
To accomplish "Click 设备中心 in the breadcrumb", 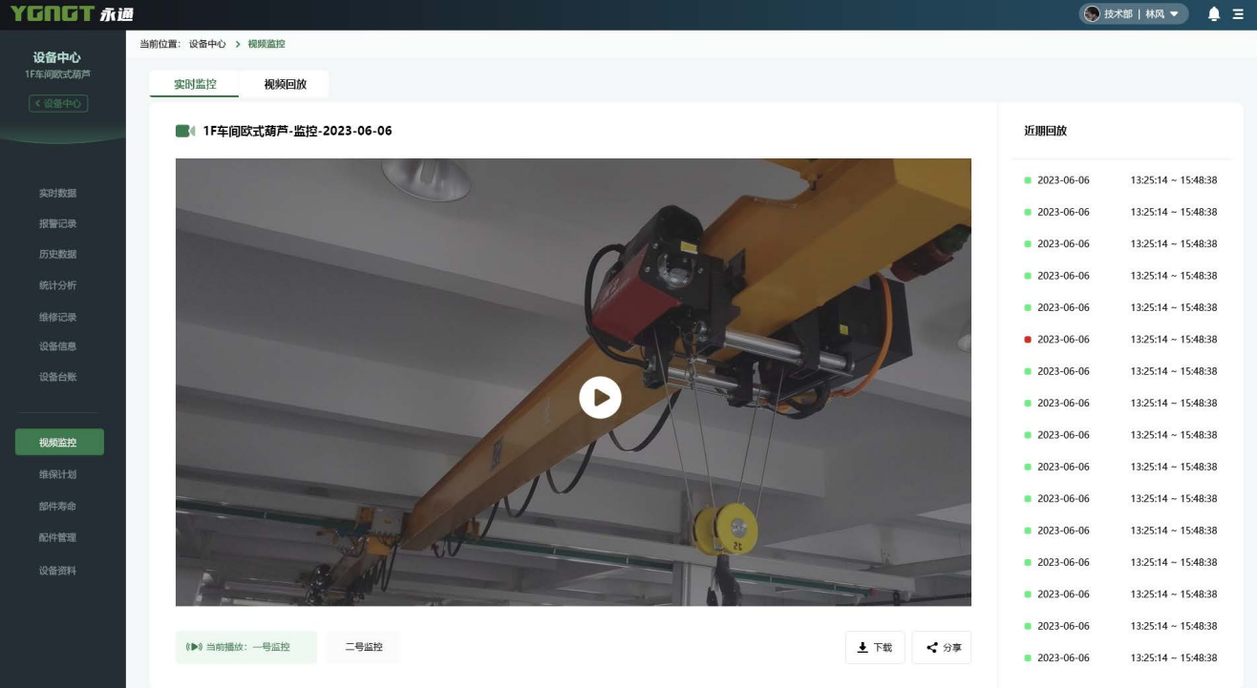I will click(x=207, y=44).
